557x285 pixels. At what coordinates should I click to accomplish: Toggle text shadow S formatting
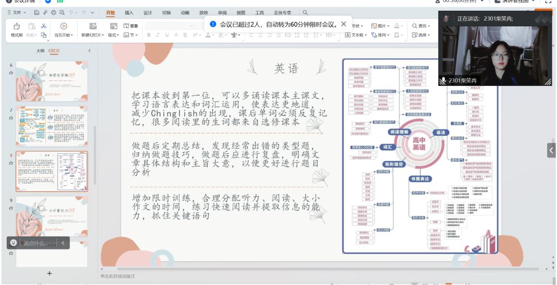click(x=185, y=35)
